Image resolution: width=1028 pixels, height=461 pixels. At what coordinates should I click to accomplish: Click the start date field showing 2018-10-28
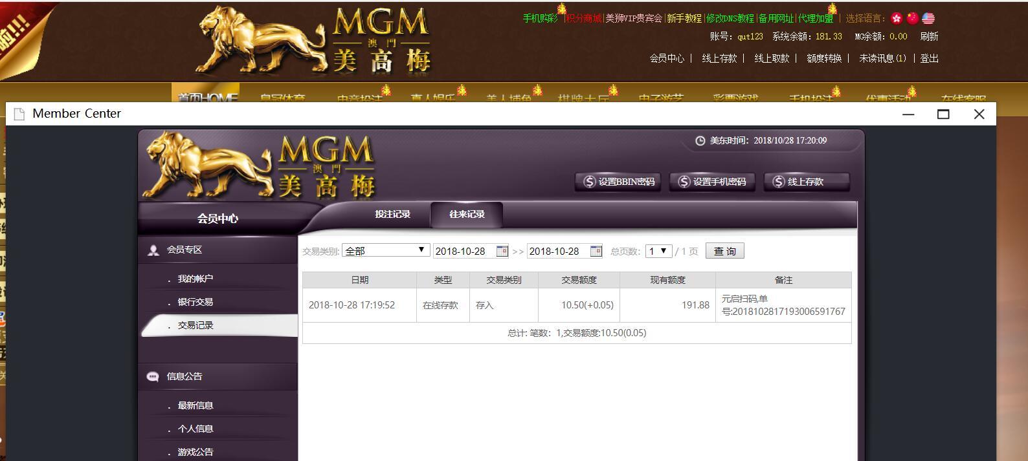click(x=464, y=251)
